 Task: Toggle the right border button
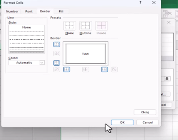(x=105, y=69)
